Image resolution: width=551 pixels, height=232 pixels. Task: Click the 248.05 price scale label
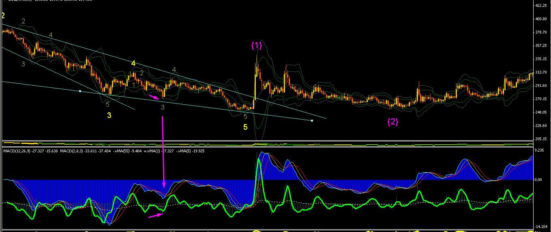click(541, 112)
